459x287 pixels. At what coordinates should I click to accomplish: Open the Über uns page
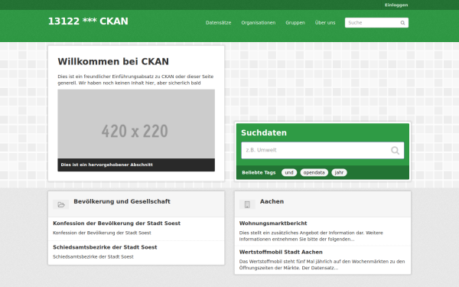point(325,23)
